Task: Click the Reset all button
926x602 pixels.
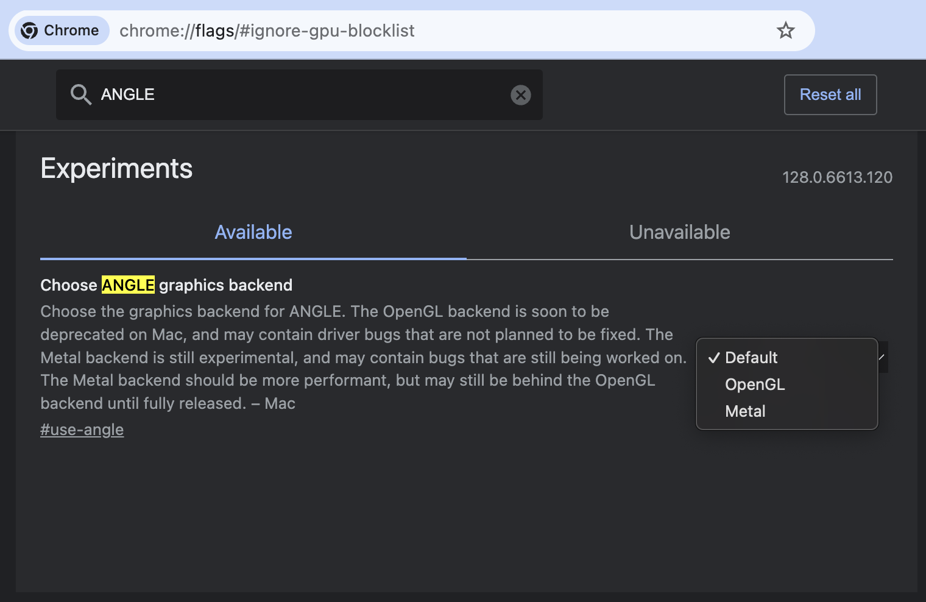Action: 830,94
